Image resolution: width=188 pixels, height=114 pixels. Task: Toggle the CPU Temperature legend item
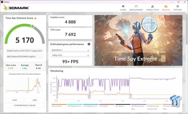pyautogui.click(x=75, y=106)
